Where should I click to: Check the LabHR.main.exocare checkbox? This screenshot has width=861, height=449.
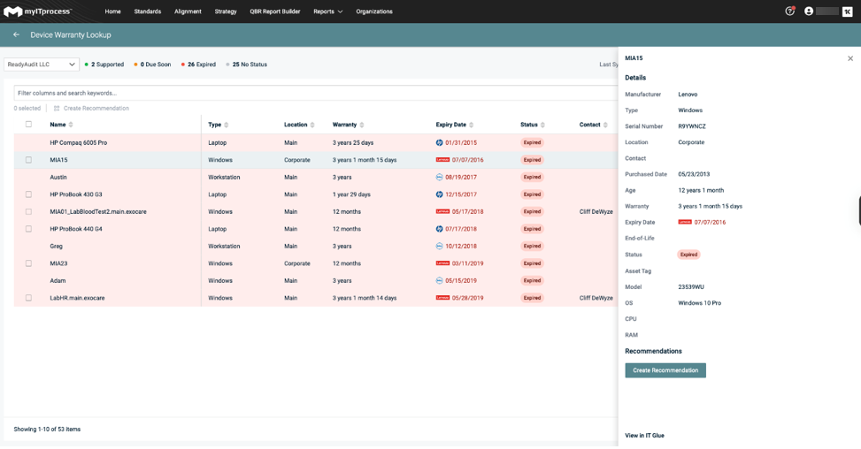point(28,298)
